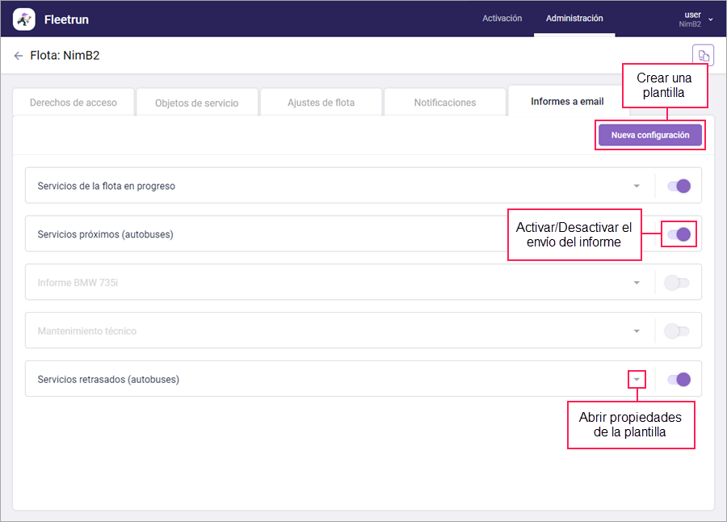This screenshot has width=727, height=522.
Task: Select the Informes a email tab
Action: tap(567, 101)
